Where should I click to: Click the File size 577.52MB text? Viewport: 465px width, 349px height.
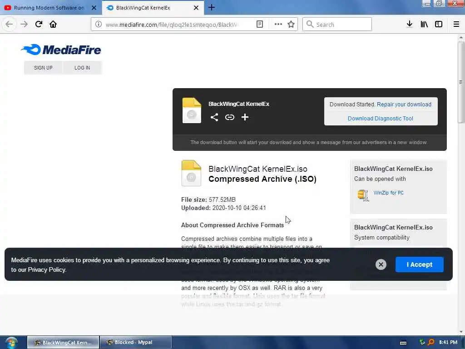click(208, 200)
